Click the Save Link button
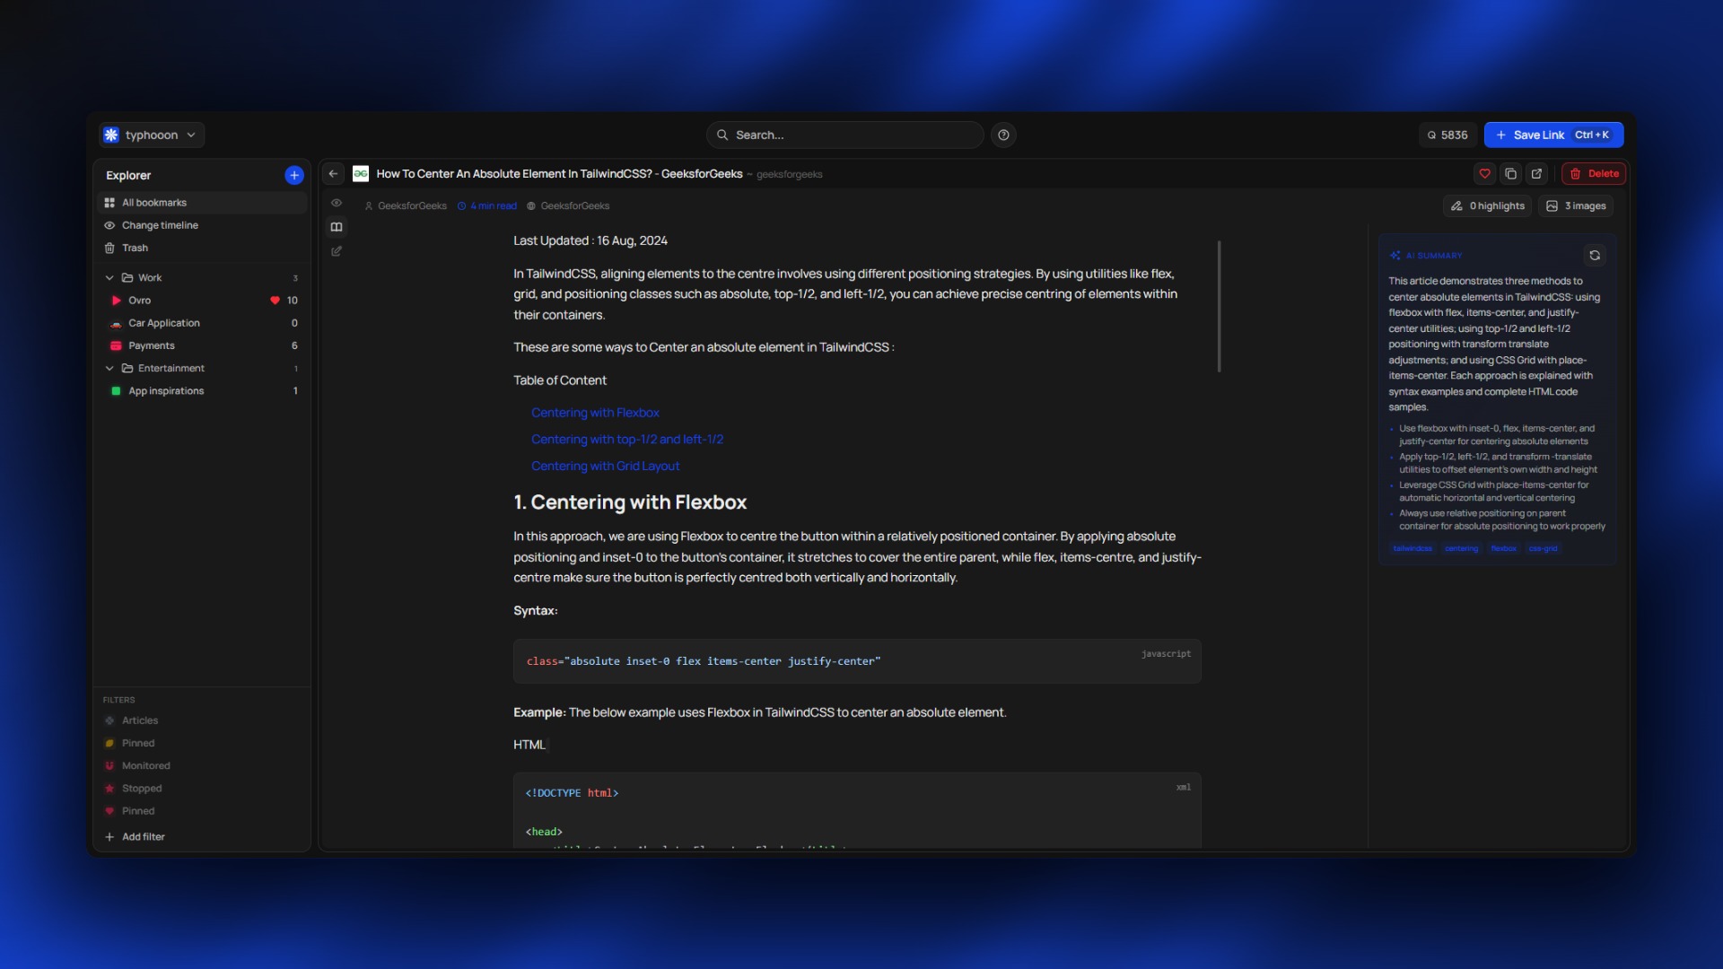 click(1553, 135)
